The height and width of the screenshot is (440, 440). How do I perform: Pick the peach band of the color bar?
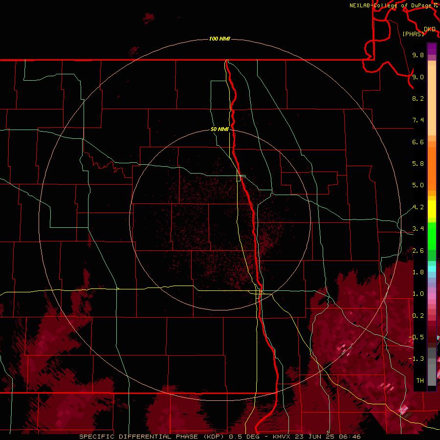[432, 100]
